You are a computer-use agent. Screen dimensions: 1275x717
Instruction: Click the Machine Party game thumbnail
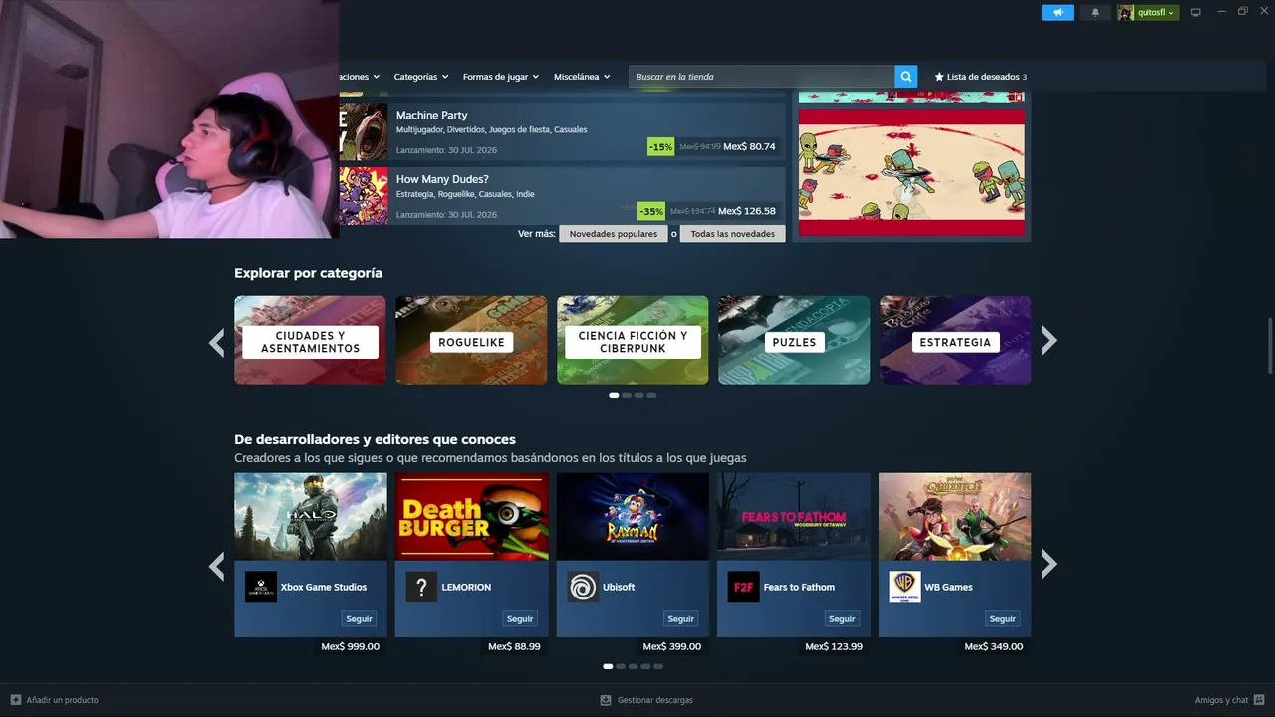click(x=364, y=131)
